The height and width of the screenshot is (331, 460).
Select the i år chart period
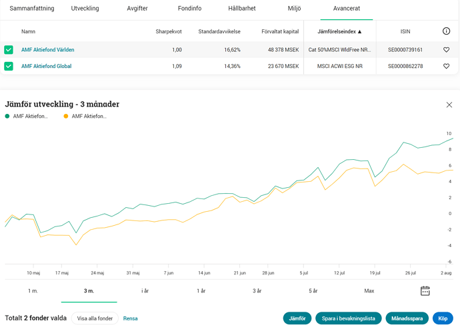[x=145, y=291]
